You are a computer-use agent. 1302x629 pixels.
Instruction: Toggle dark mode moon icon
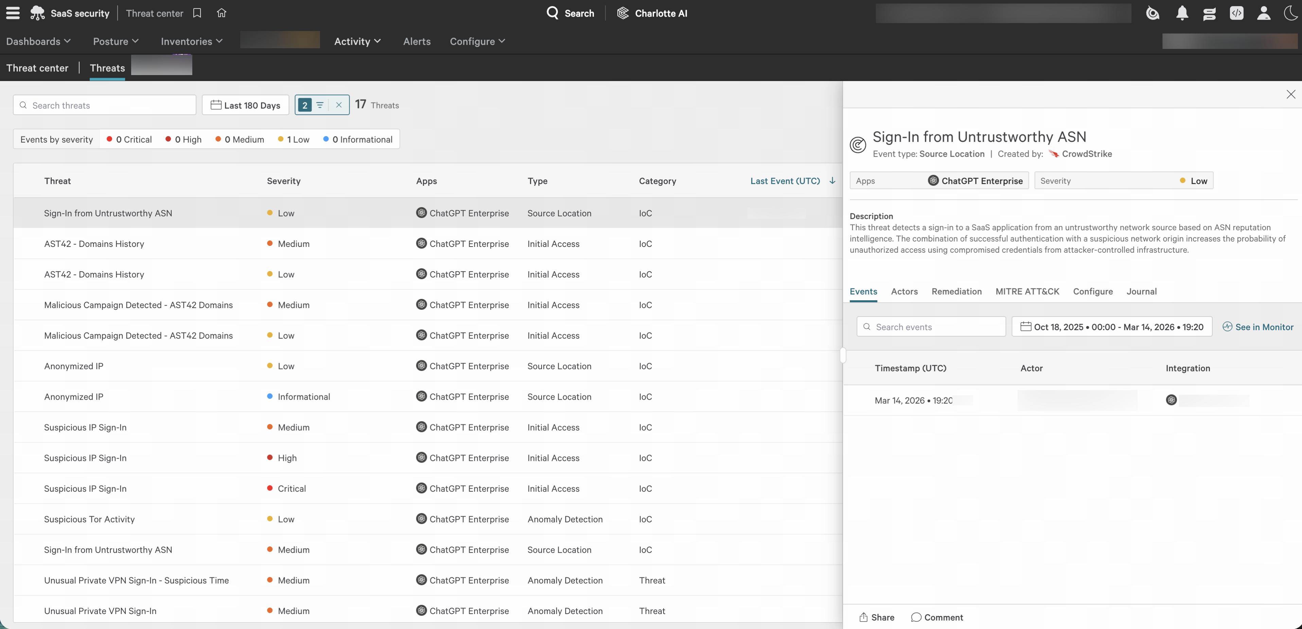tap(1290, 13)
